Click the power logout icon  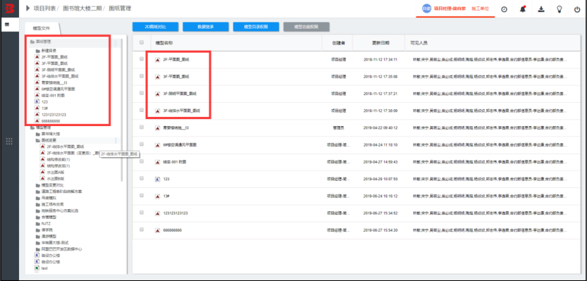[577, 9]
